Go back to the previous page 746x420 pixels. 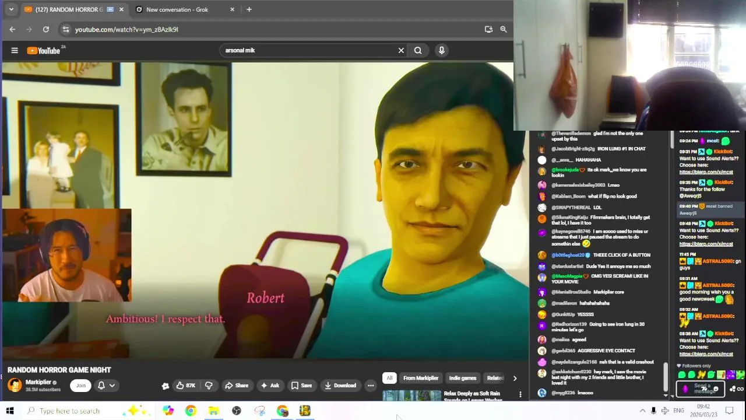click(12, 29)
